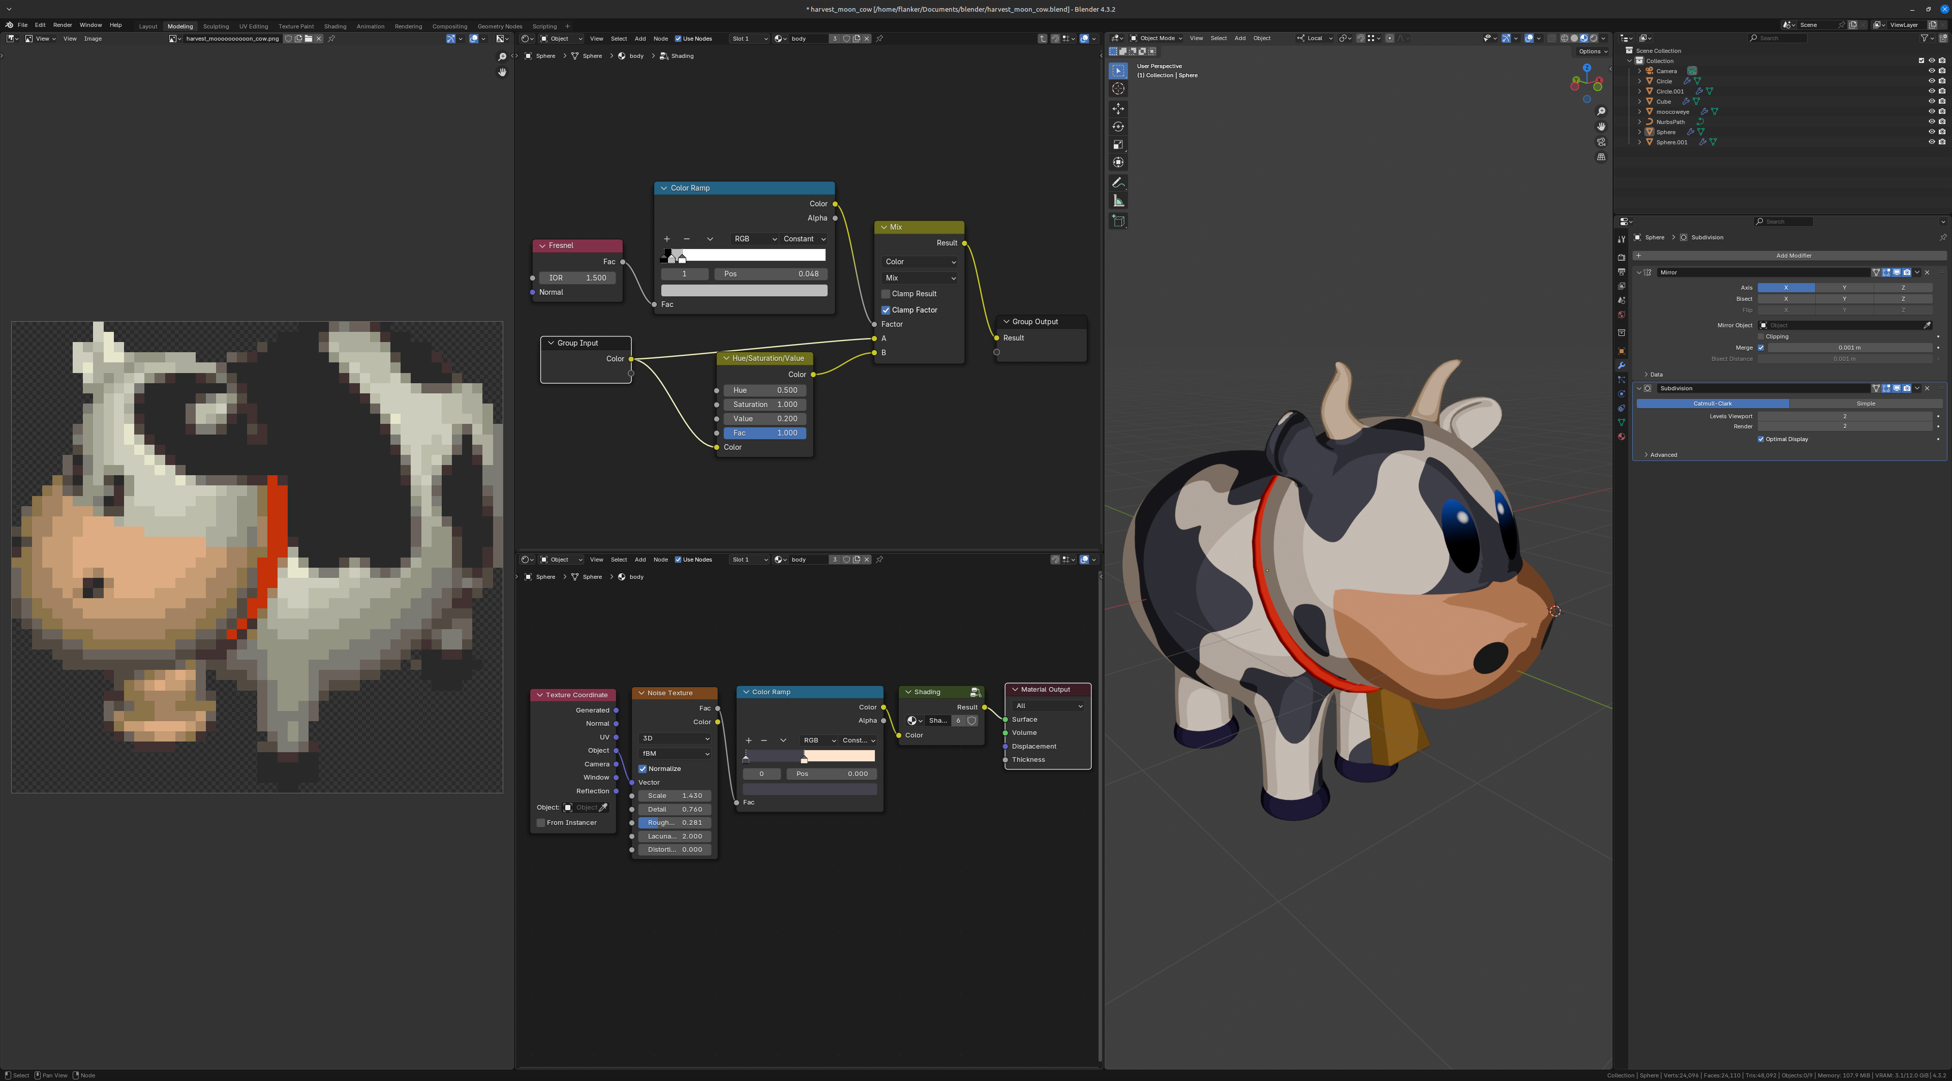The image size is (1952, 1081).
Task: Hide Camera object via eye icon
Action: click(1932, 71)
